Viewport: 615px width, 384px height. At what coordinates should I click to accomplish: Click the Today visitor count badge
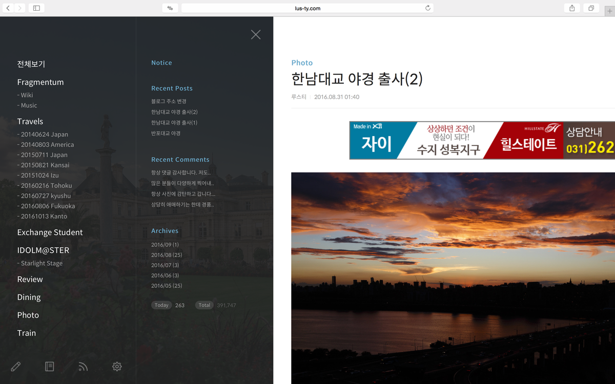(x=161, y=305)
